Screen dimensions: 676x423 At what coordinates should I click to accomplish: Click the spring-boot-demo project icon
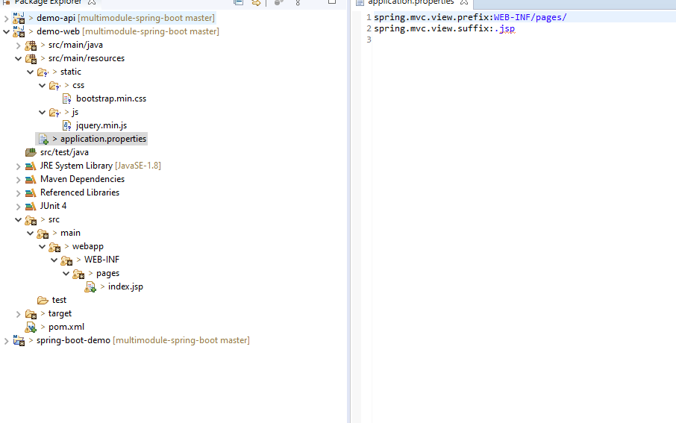19,341
